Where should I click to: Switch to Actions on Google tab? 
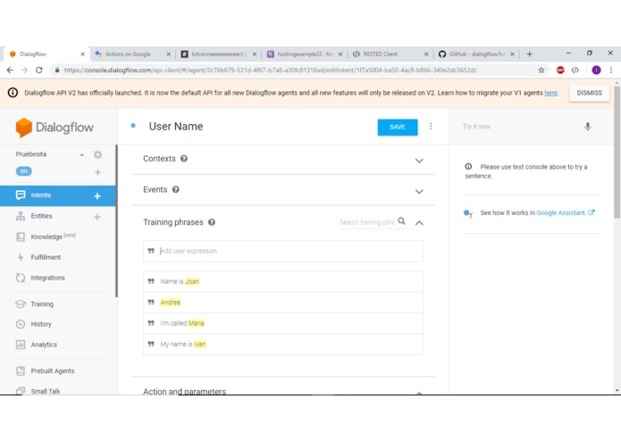tap(133, 54)
